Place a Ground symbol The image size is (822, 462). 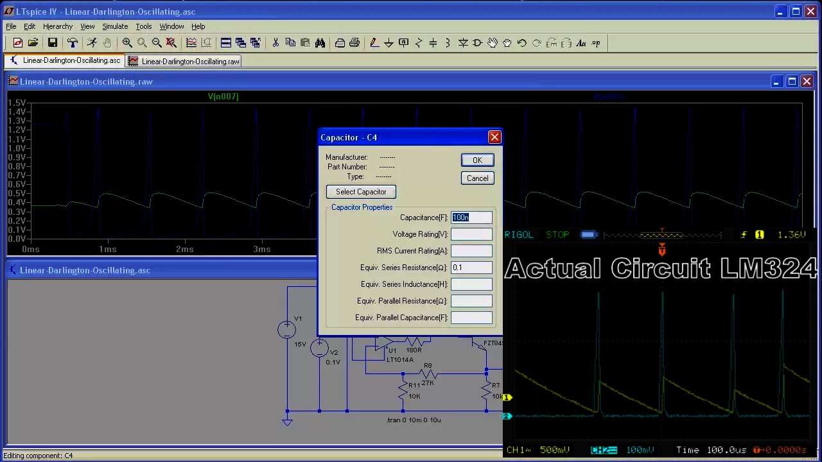tap(389, 43)
